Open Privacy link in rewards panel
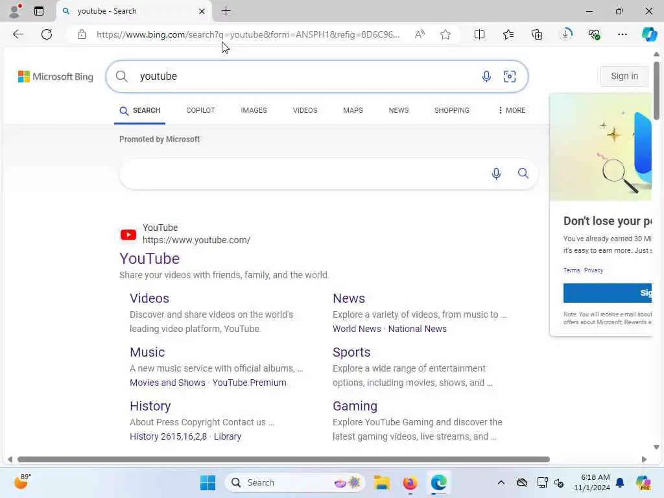Screen dimensions: 664x498 click(593, 270)
